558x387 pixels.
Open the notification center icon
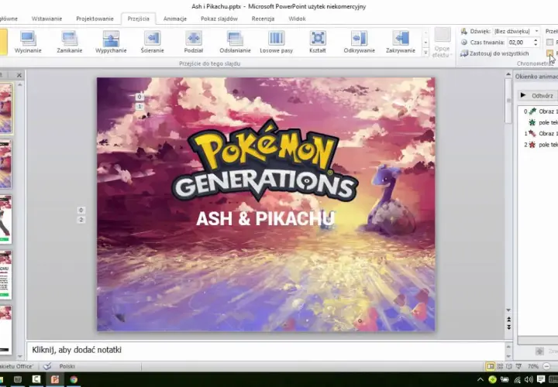(541, 379)
